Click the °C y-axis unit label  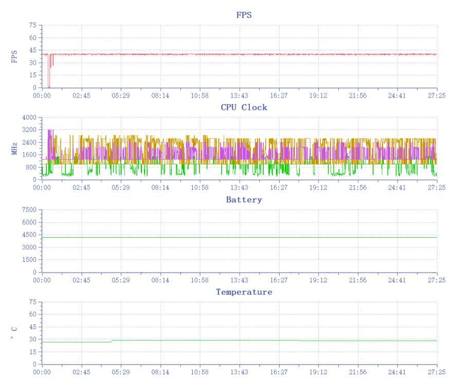point(14,333)
